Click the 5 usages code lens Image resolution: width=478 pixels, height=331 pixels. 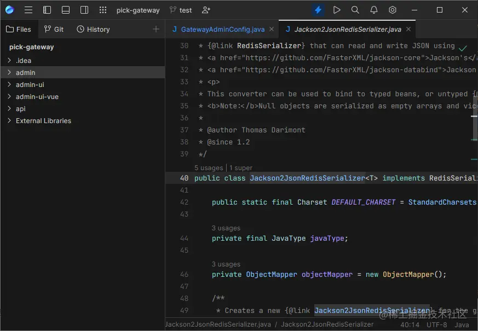pyautogui.click(x=209, y=168)
